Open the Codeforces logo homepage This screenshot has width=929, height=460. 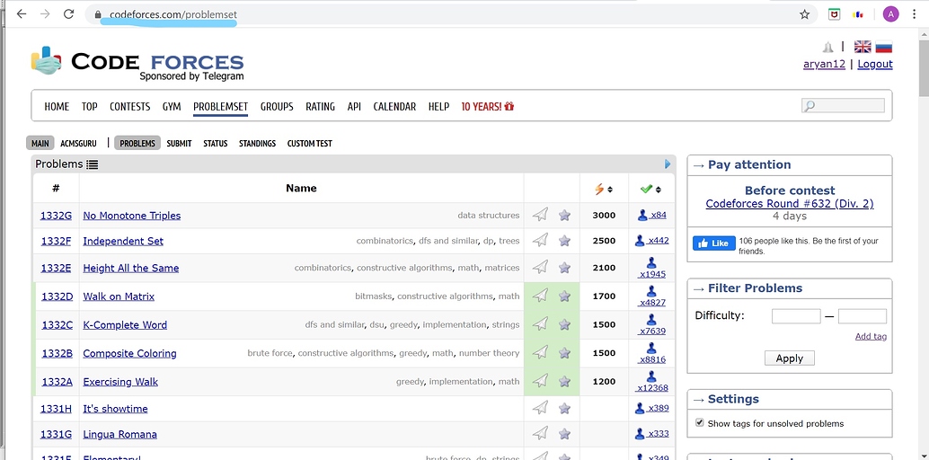[137, 64]
